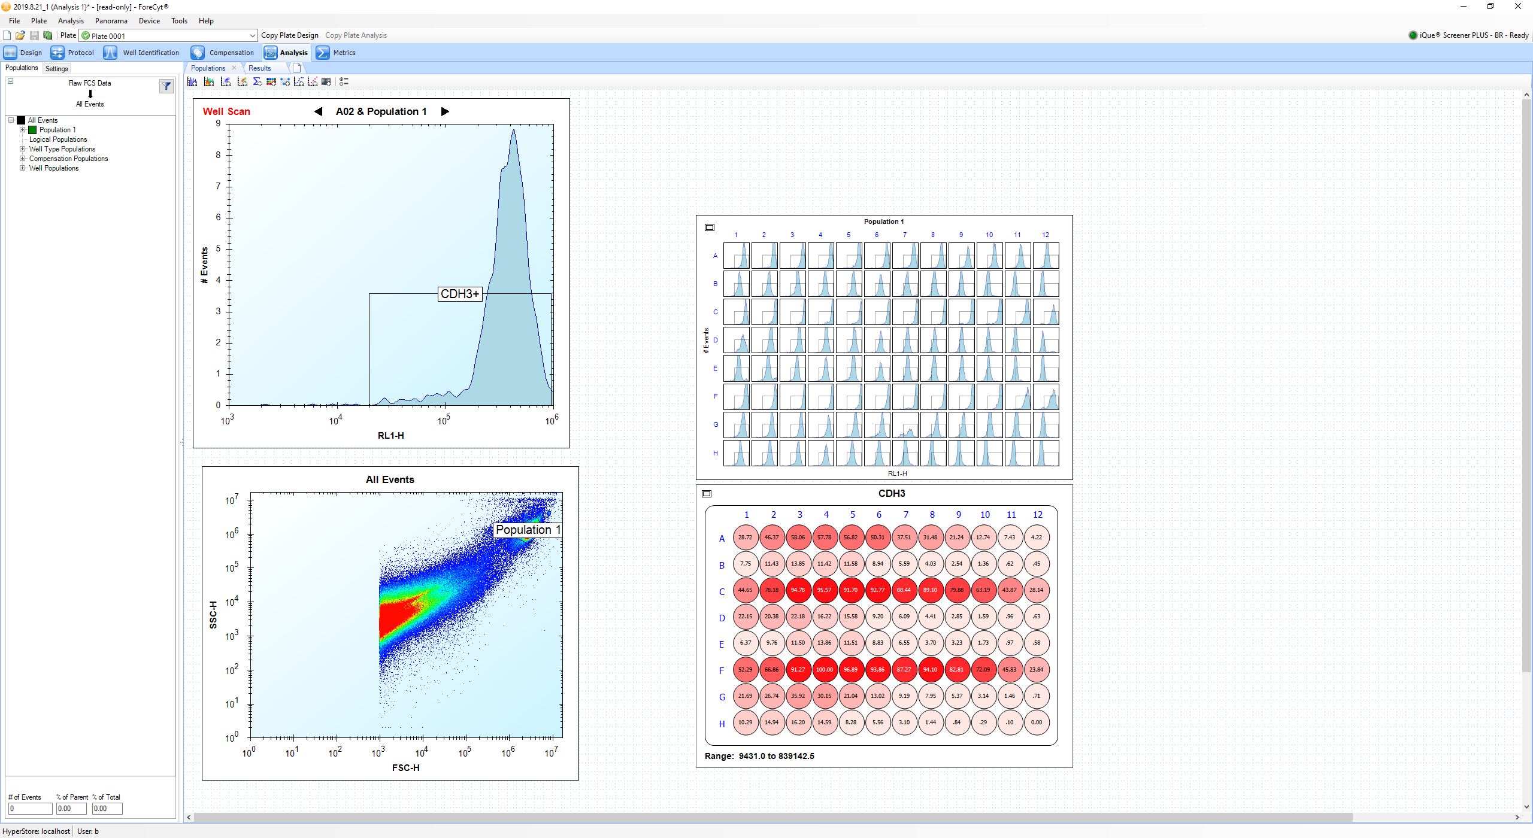The height and width of the screenshot is (838, 1533).
Task: Activate the filter icon in Populations panel
Action: 166,86
